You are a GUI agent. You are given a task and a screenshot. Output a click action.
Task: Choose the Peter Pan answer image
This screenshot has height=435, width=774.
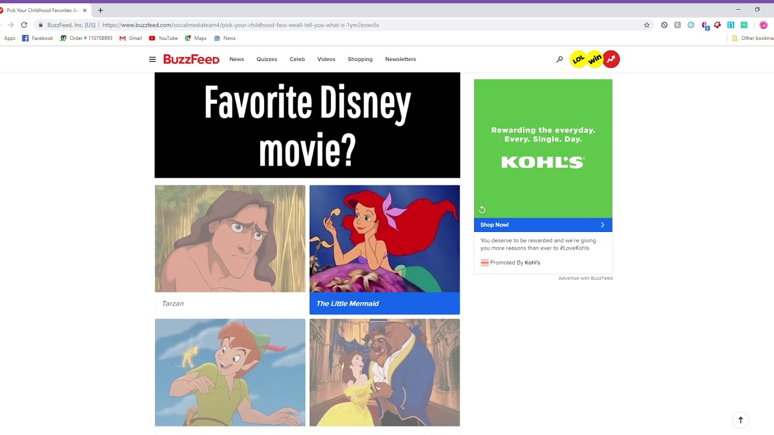coord(230,372)
